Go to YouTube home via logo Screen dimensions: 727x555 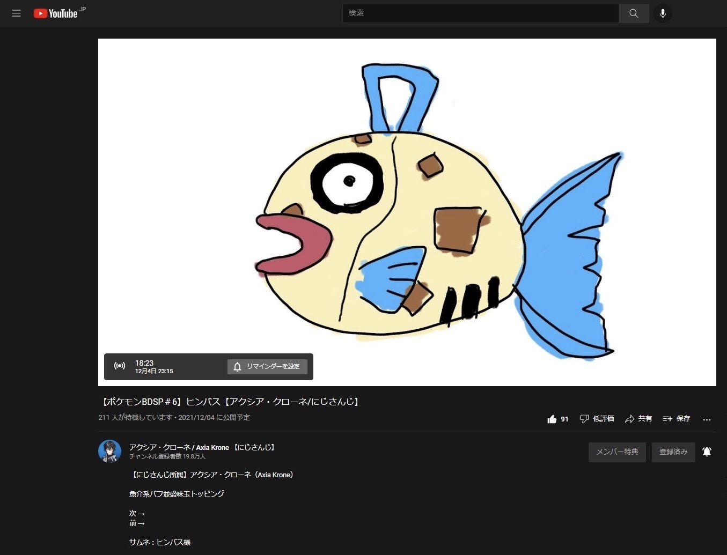pyautogui.click(x=56, y=13)
